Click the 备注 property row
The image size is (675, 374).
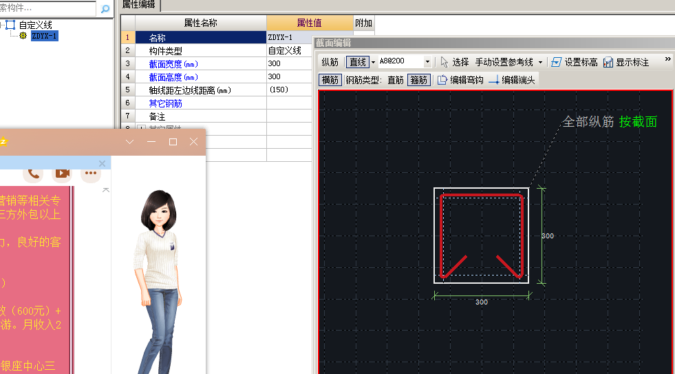(201, 116)
